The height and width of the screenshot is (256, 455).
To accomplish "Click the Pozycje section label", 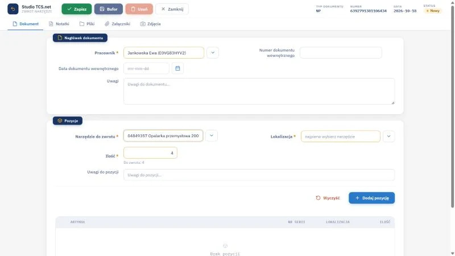I will [68, 121].
